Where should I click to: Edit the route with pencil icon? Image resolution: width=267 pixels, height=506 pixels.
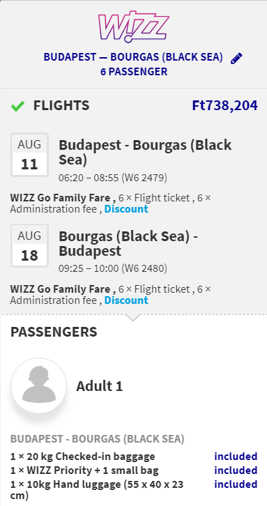point(236,59)
